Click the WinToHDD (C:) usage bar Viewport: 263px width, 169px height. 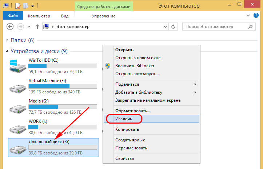point(63,66)
